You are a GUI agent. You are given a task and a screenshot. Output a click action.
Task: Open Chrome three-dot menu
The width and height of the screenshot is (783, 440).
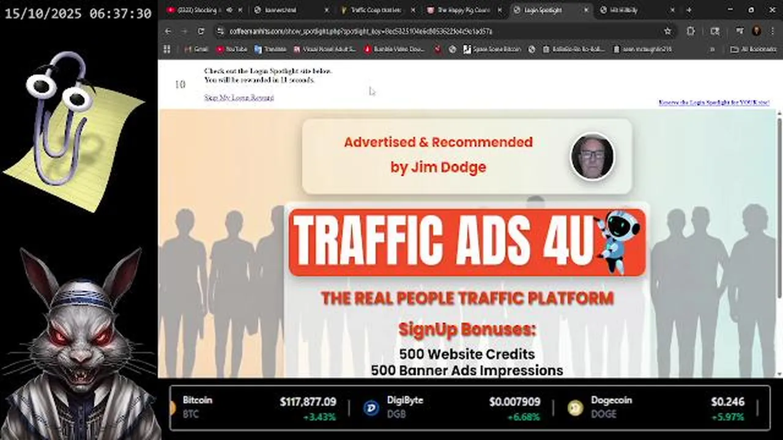pos(773,31)
